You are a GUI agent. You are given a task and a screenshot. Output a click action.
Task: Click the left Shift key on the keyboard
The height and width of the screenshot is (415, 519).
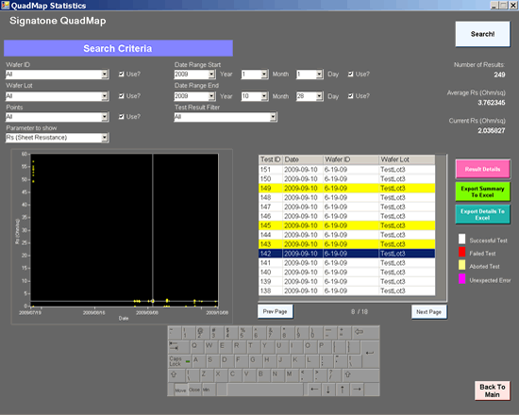[176, 375]
